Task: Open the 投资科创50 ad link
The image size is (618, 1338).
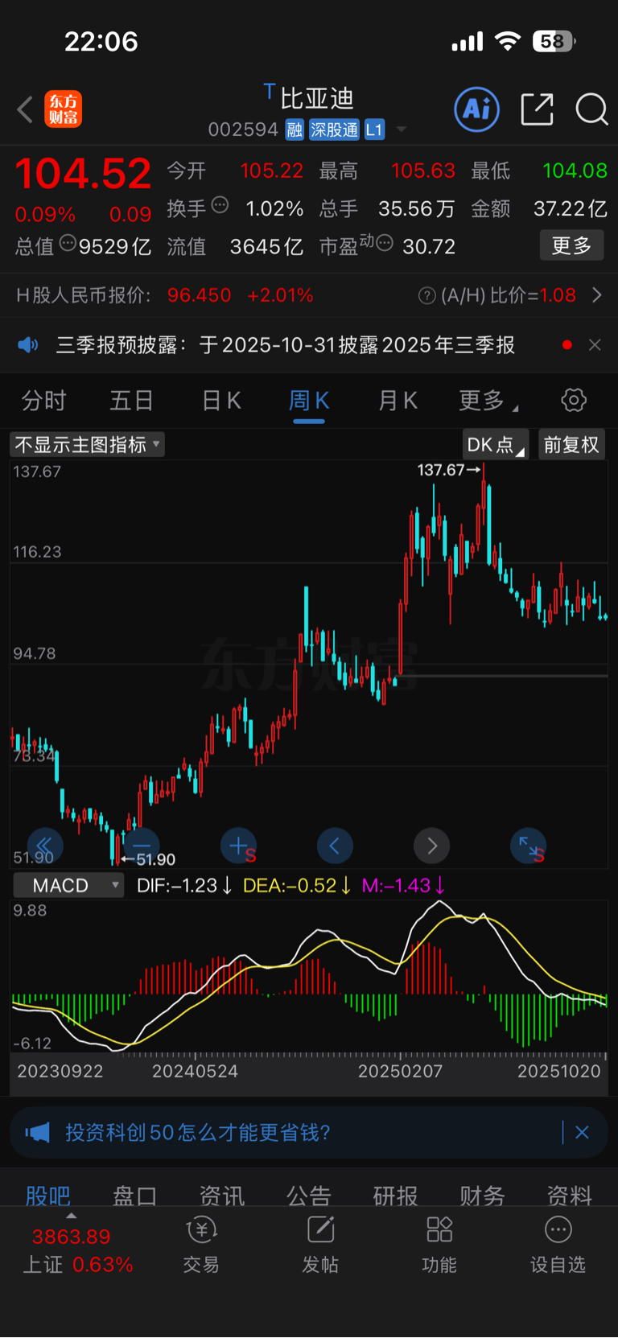Action: point(198,1133)
